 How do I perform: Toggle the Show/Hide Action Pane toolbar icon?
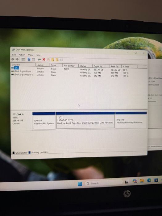coord(33,60)
